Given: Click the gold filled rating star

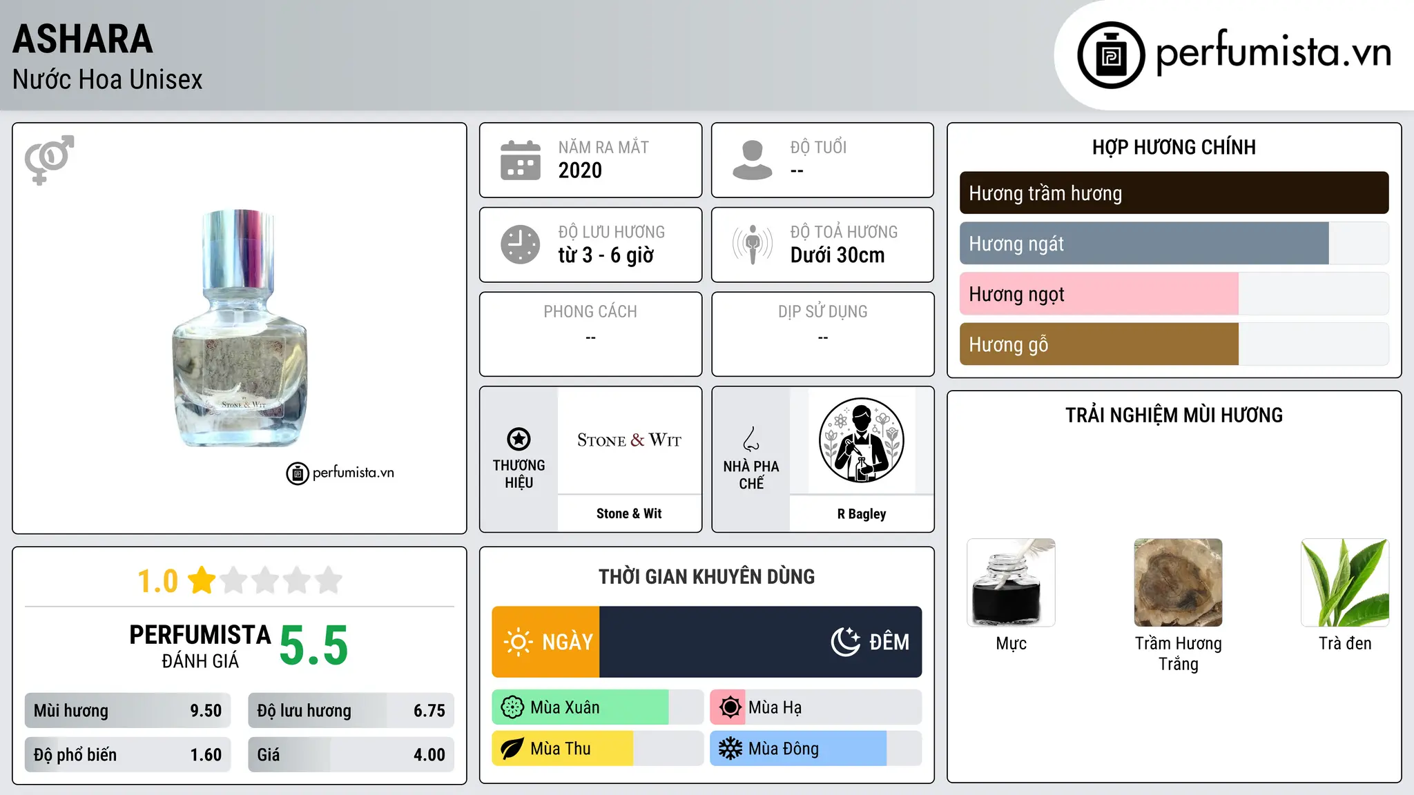Looking at the screenshot, I should (x=202, y=580).
